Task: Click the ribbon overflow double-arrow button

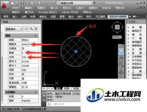Action: (130, 17)
